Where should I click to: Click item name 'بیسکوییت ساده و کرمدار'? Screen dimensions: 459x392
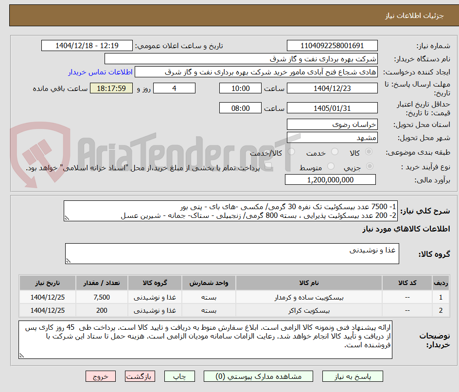tap(309, 298)
